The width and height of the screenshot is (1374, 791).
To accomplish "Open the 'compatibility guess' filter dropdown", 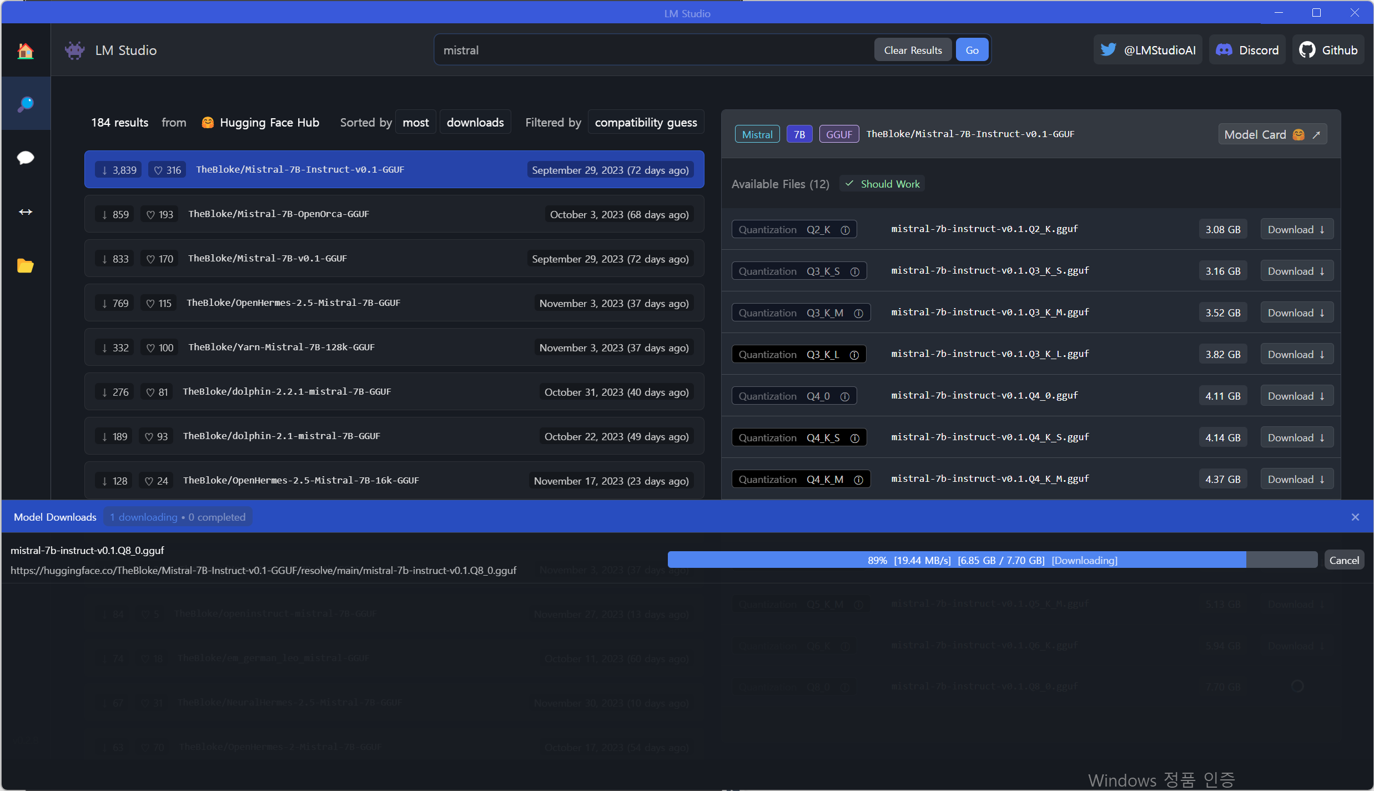I will pos(646,122).
